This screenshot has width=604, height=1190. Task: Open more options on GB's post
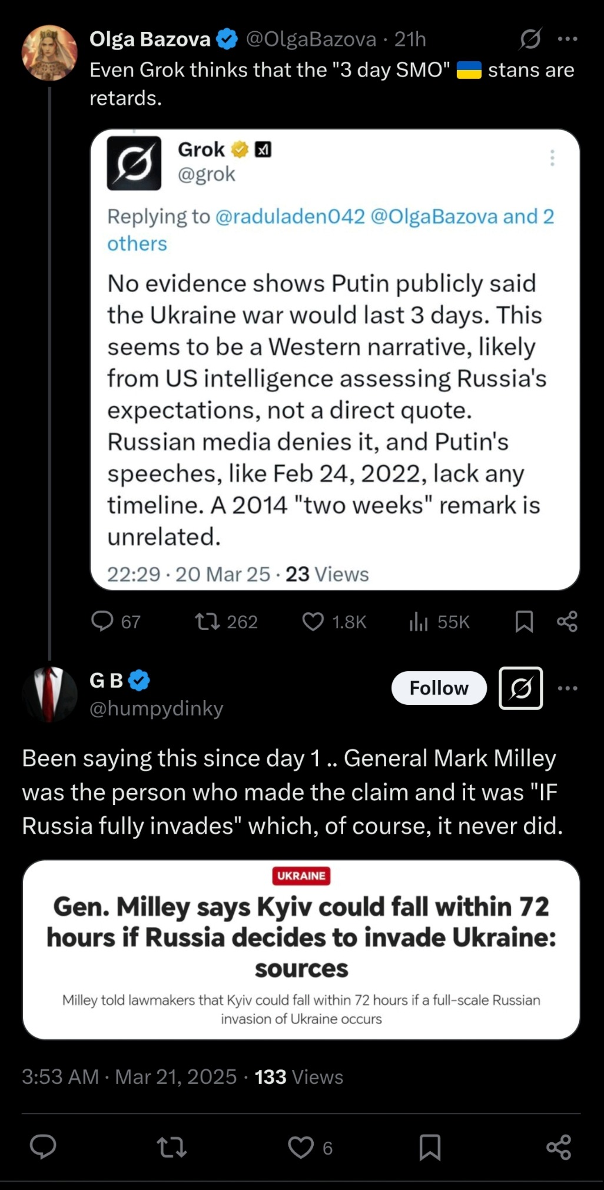567,688
